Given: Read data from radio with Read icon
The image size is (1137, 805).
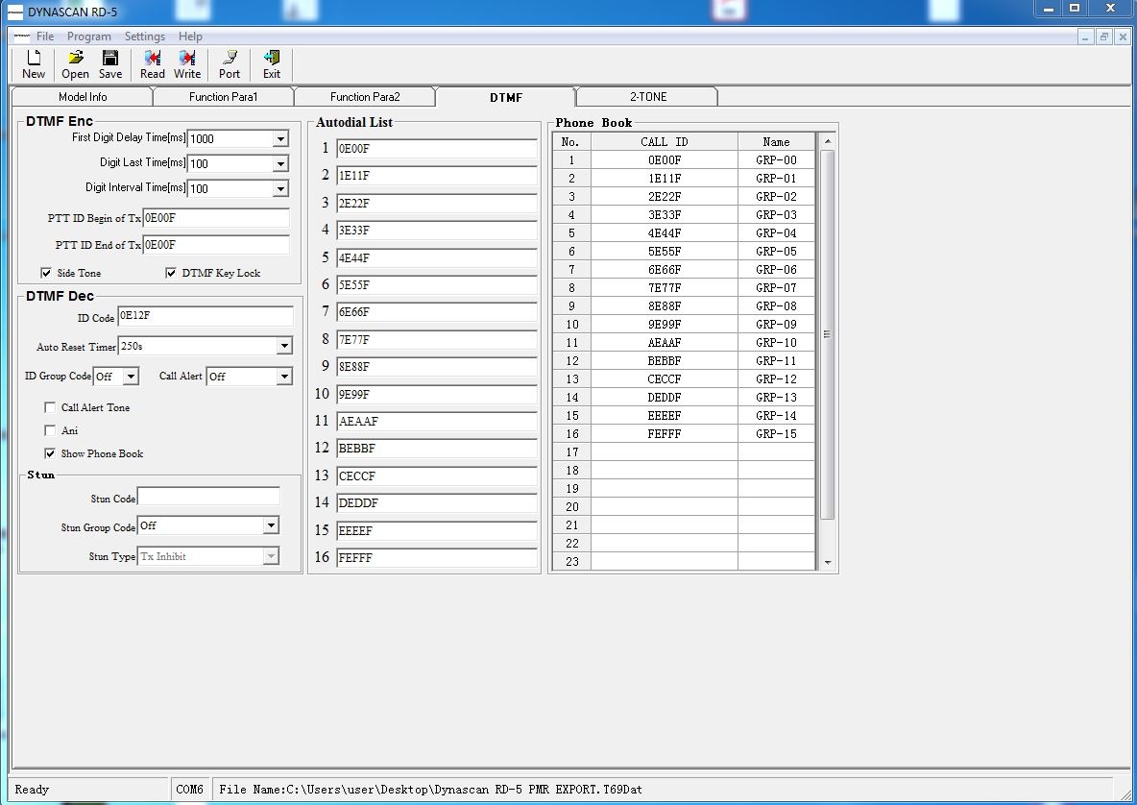Looking at the screenshot, I should pos(153,64).
